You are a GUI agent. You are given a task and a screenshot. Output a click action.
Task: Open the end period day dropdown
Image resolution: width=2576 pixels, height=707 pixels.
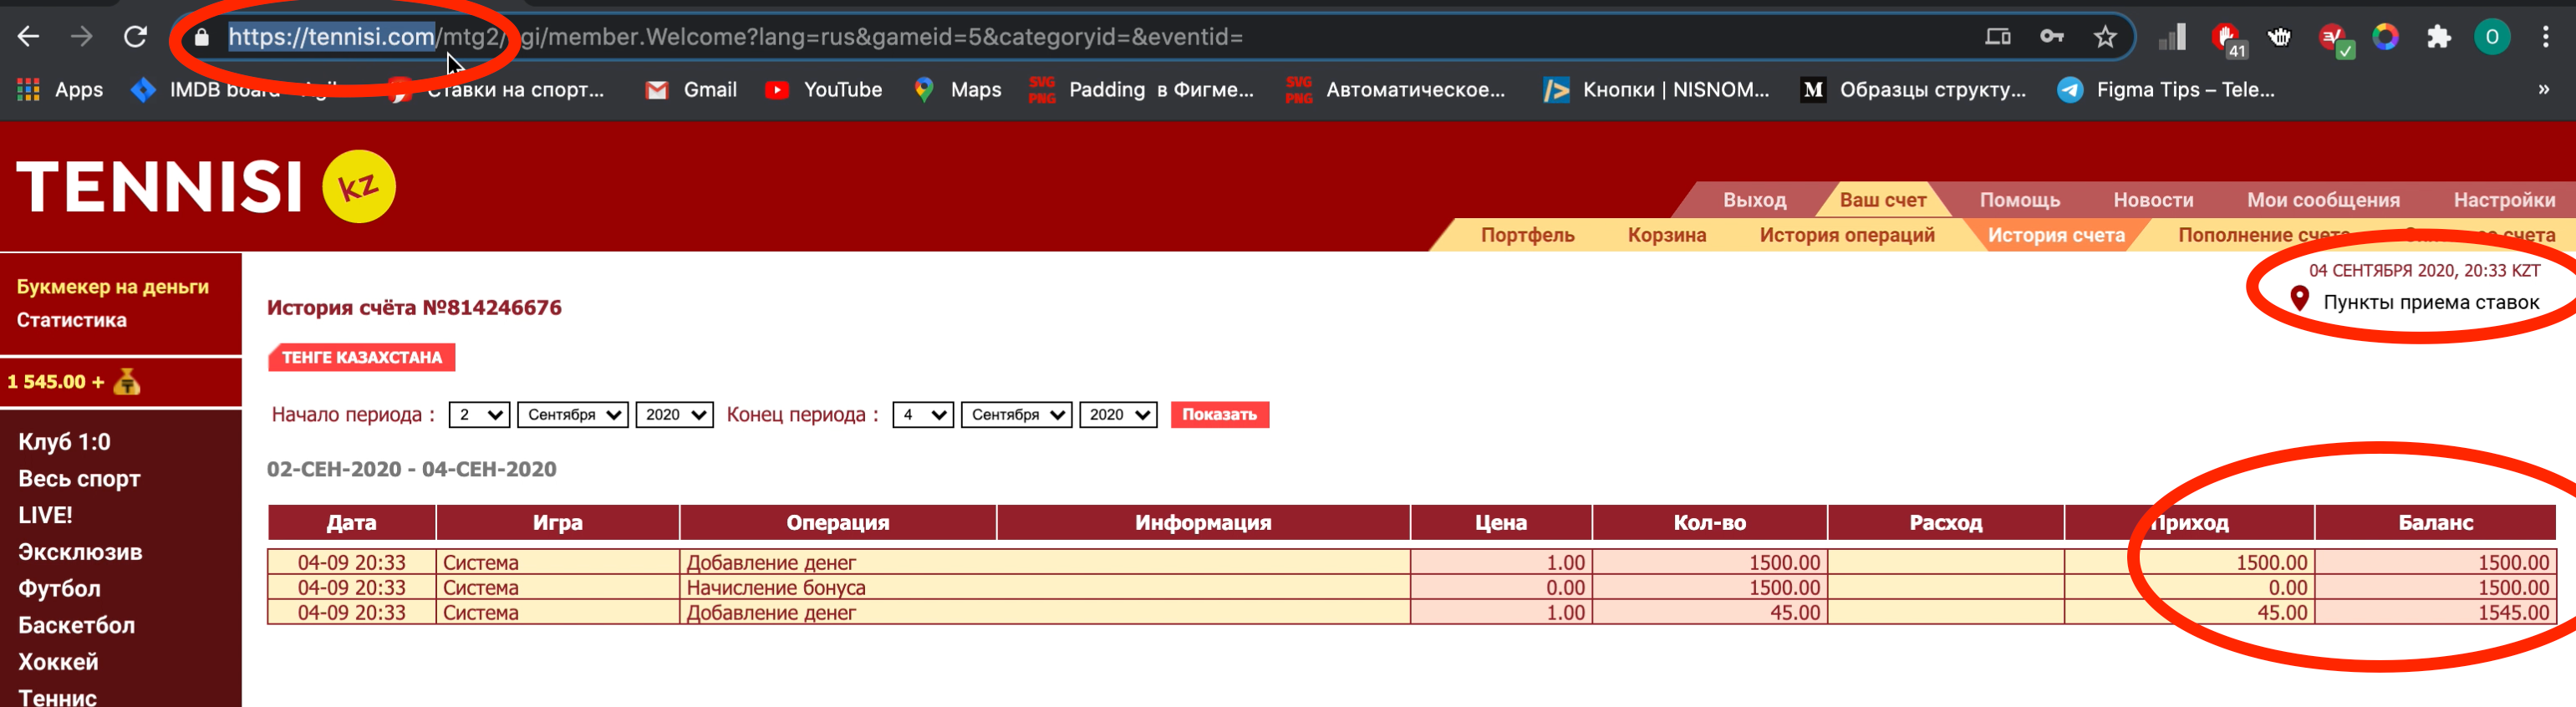tap(922, 415)
